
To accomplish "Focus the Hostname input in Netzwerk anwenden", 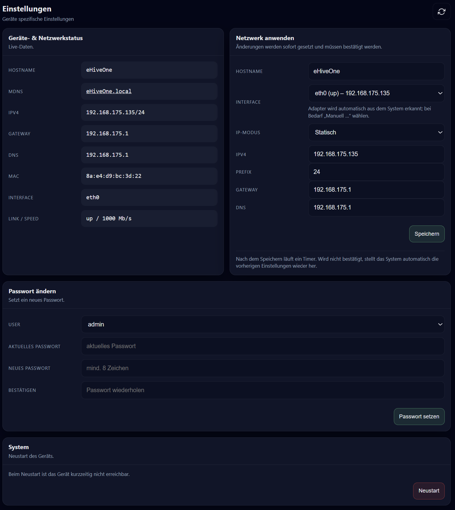I will point(376,71).
